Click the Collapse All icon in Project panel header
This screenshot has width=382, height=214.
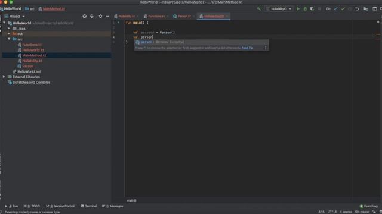[x=91, y=16]
